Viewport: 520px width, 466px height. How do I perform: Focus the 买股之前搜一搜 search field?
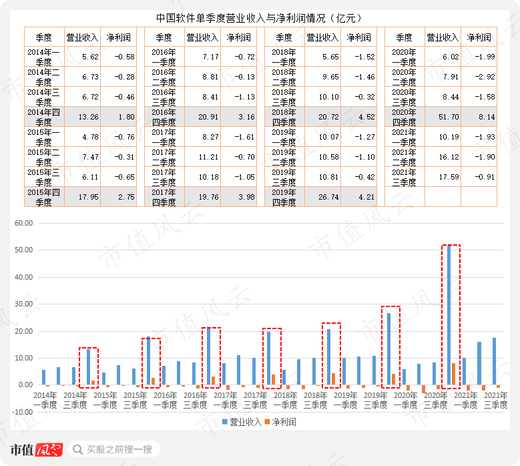click(114, 449)
